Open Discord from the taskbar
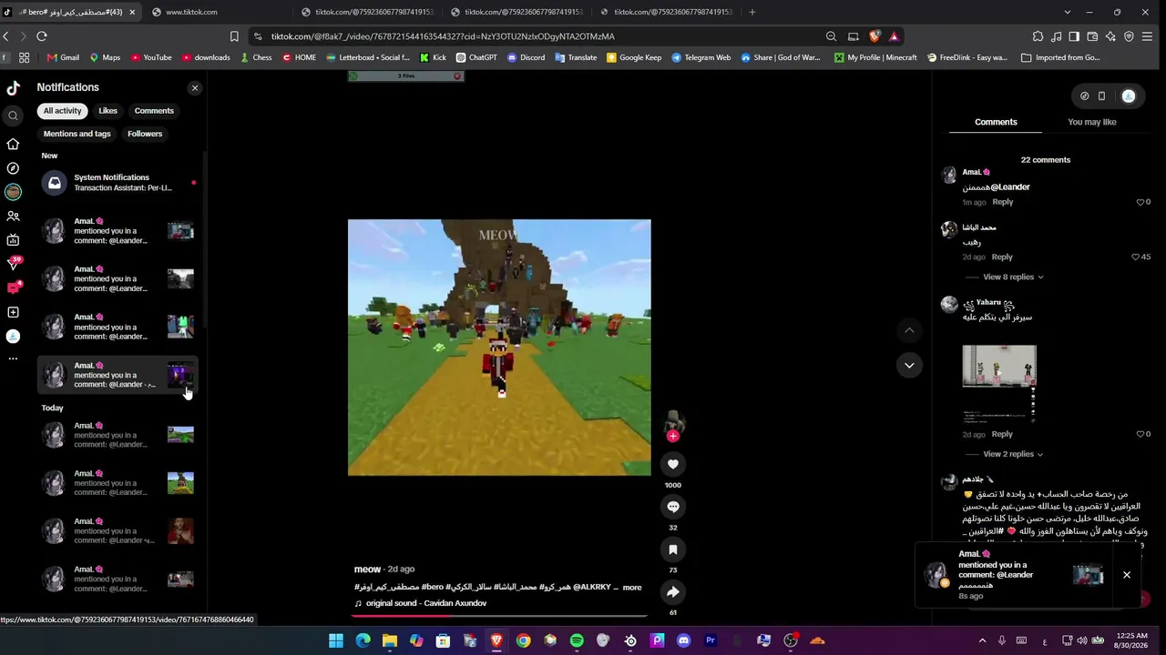Screen dimensions: 1166x655 [x=684, y=640]
